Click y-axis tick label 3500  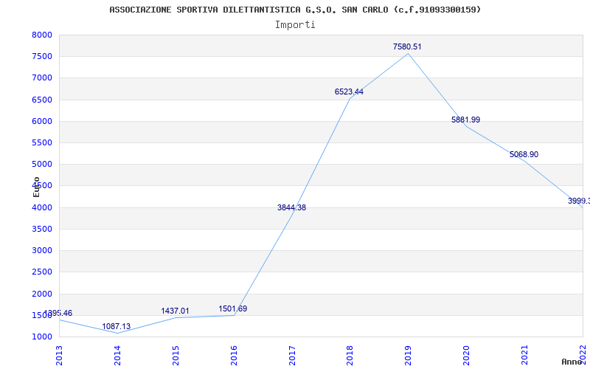tap(42, 229)
